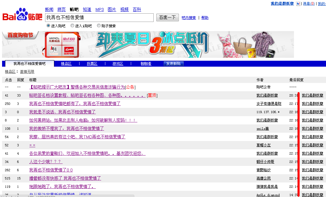Open the 消息(0) messages link
326x197 pixels.
(309, 4)
